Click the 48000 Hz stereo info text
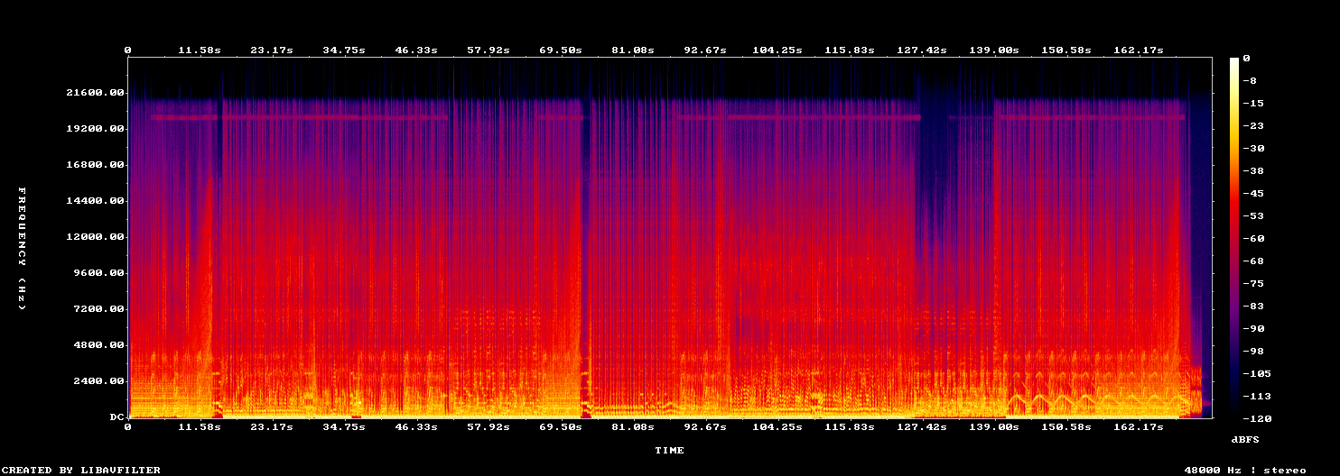This screenshot has width=1340, height=476. [x=1245, y=470]
